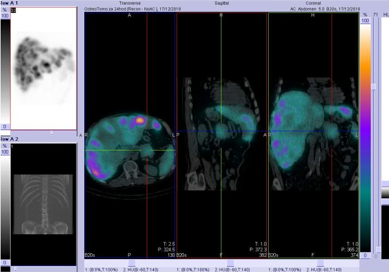Click the Row A 1 grayscale intensity bar

4,71
